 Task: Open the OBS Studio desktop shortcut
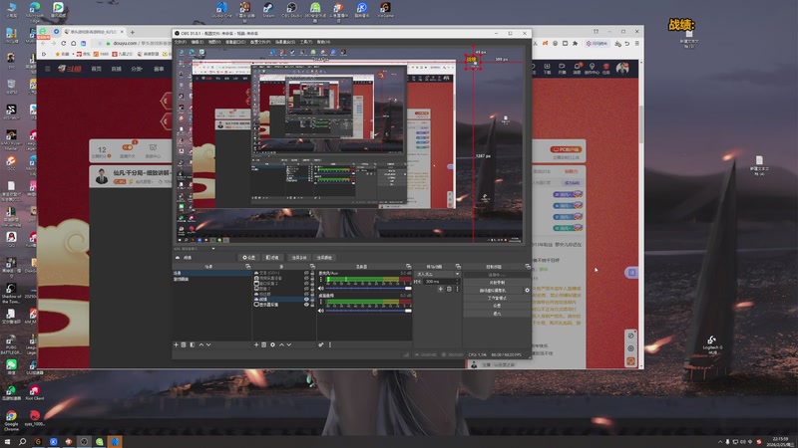pyautogui.click(x=291, y=10)
